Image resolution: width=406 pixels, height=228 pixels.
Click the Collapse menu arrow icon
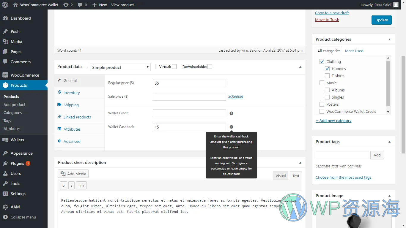point(5,217)
